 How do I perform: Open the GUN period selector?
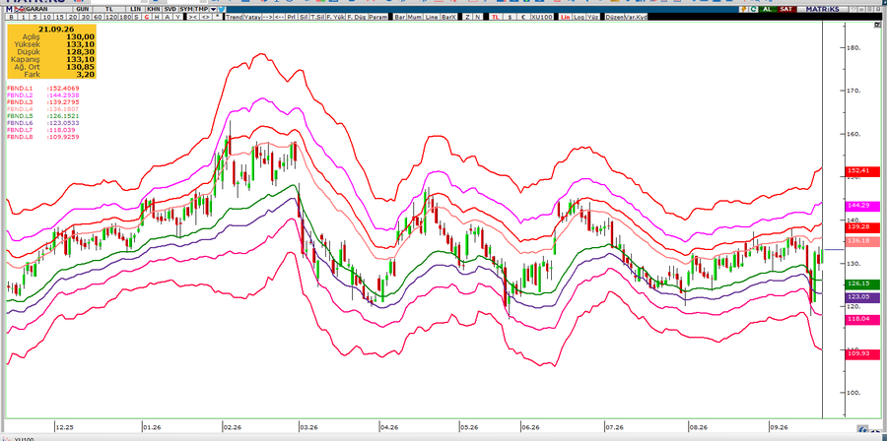(x=83, y=9)
